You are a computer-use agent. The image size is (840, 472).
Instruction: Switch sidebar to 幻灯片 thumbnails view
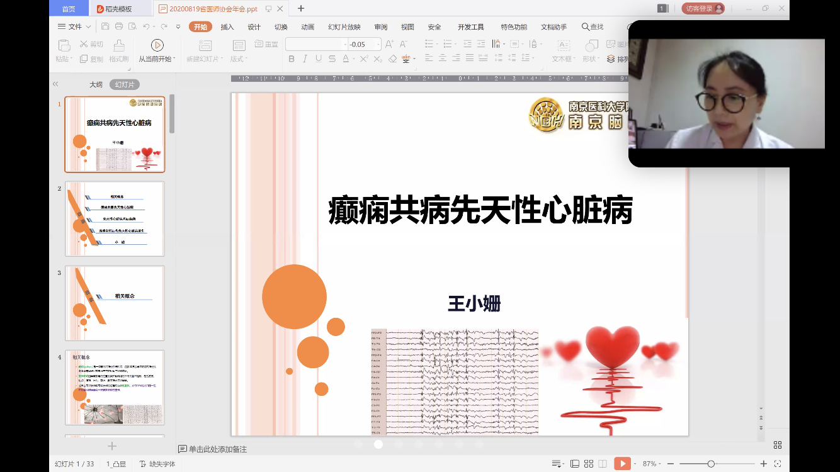[x=124, y=84]
